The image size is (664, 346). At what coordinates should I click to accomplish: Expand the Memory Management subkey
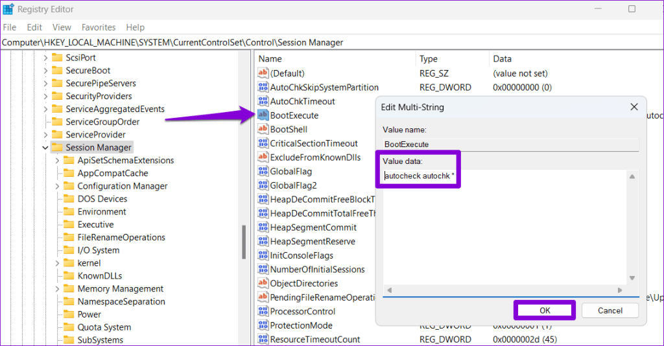point(57,289)
